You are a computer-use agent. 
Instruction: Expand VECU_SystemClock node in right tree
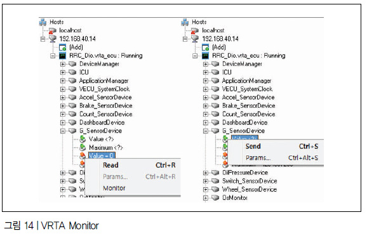pyautogui.click(x=205, y=89)
